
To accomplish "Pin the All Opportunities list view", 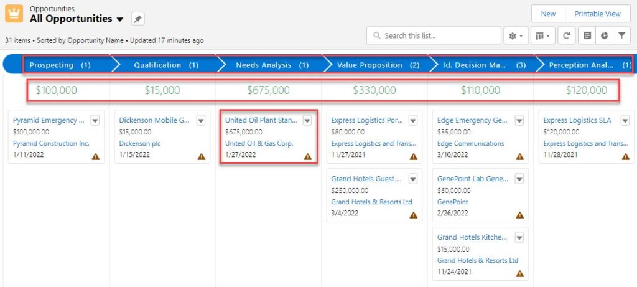I will pyautogui.click(x=137, y=19).
